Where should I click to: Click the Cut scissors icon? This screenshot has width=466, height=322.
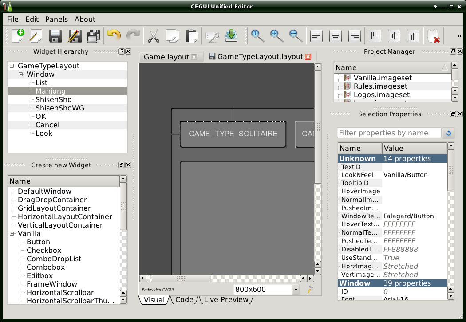click(x=154, y=35)
